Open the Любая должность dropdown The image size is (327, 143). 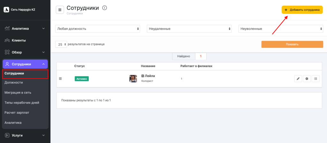point(98,29)
